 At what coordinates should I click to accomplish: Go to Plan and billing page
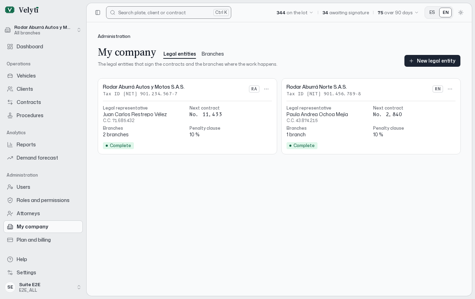(x=43, y=240)
